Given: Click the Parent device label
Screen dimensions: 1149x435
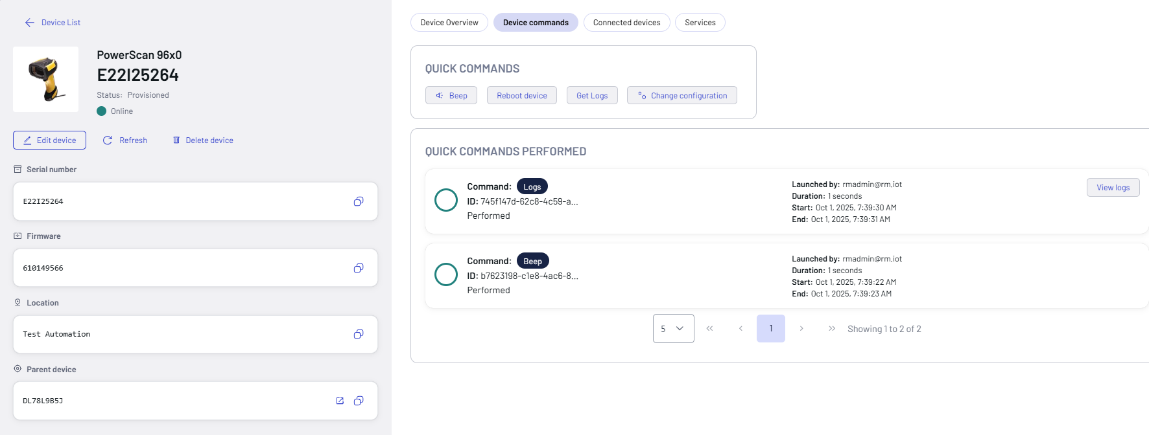Looking at the screenshot, I should click(x=51, y=370).
